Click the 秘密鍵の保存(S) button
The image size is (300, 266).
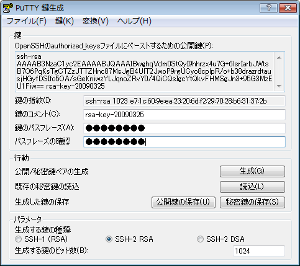tap(252, 202)
